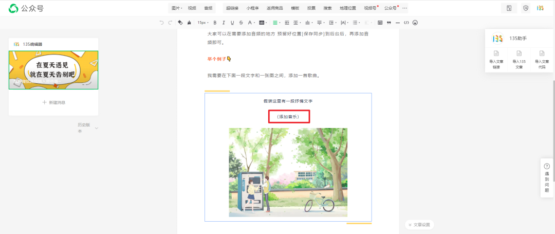Insert a table using the table icon
The image size is (555, 234).
380,23
